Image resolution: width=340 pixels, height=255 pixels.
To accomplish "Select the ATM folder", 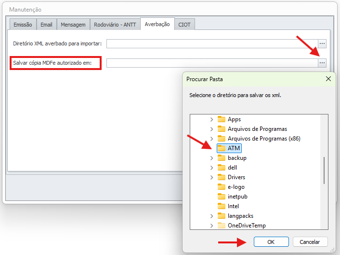I will click(234, 148).
